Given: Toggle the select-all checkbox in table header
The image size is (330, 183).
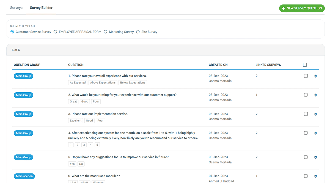Looking at the screenshot, I should click(x=305, y=64).
